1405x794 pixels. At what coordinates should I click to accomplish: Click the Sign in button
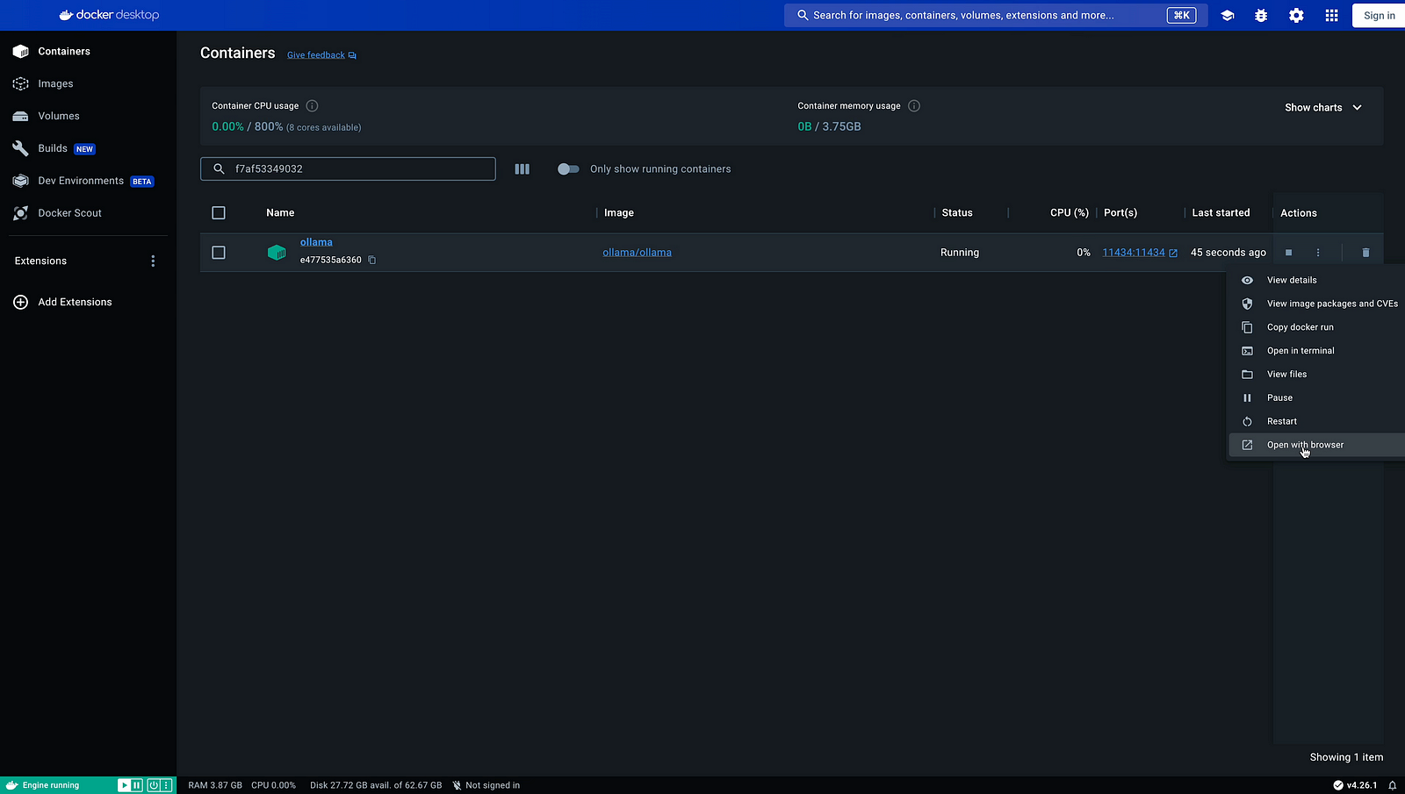(1379, 16)
